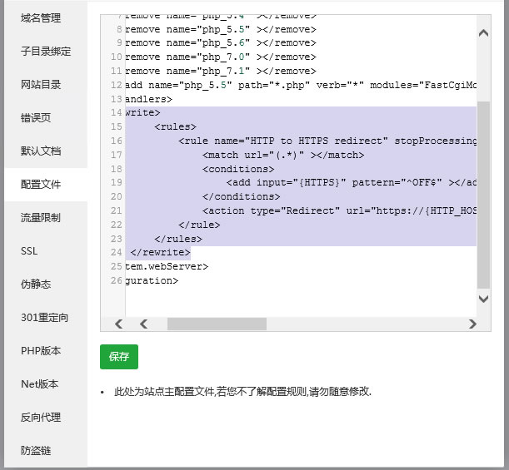This screenshot has width=509, height=470.
Task: Click the editor scroll-up arrow
Action: pos(483,33)
